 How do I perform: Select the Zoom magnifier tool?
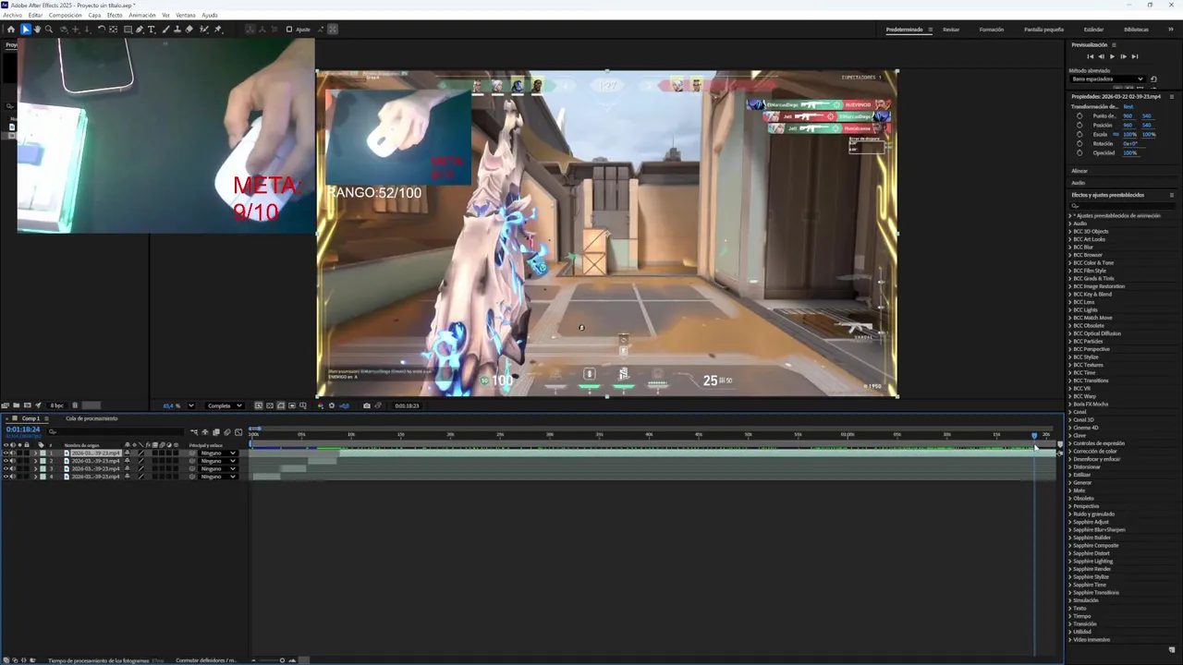(49, 30)
